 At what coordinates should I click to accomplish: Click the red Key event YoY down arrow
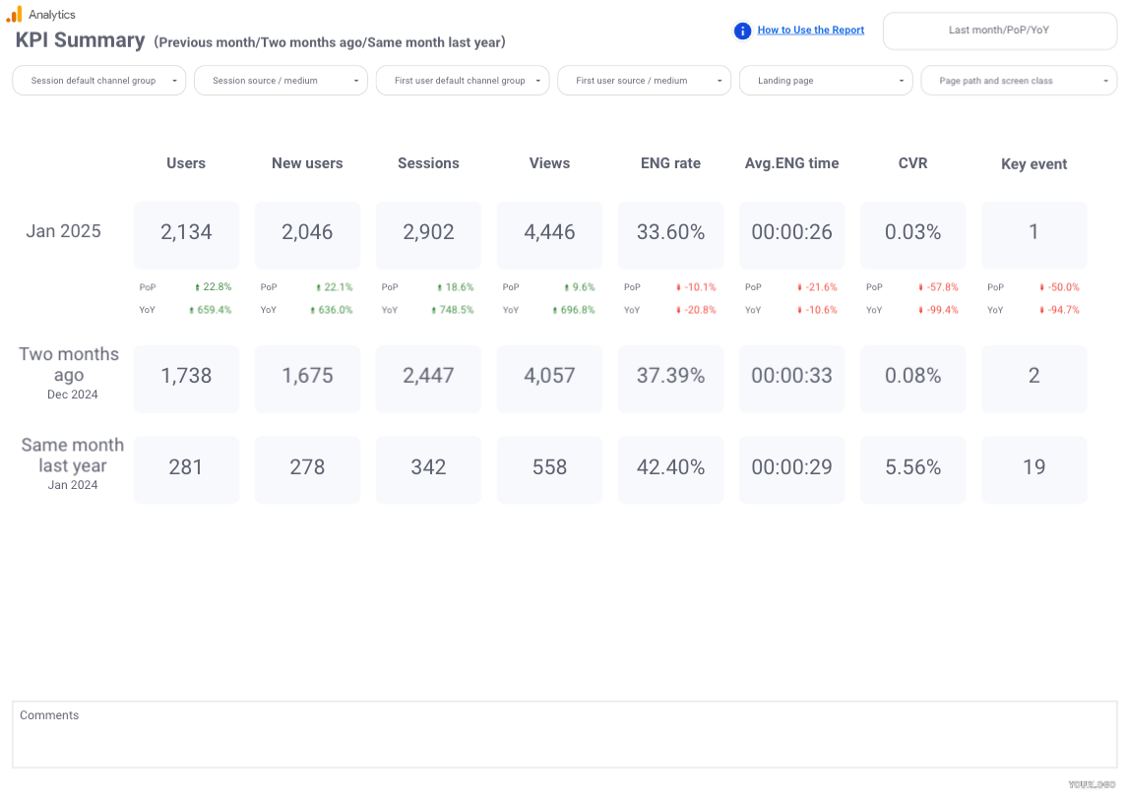(x=1041, y=310)
